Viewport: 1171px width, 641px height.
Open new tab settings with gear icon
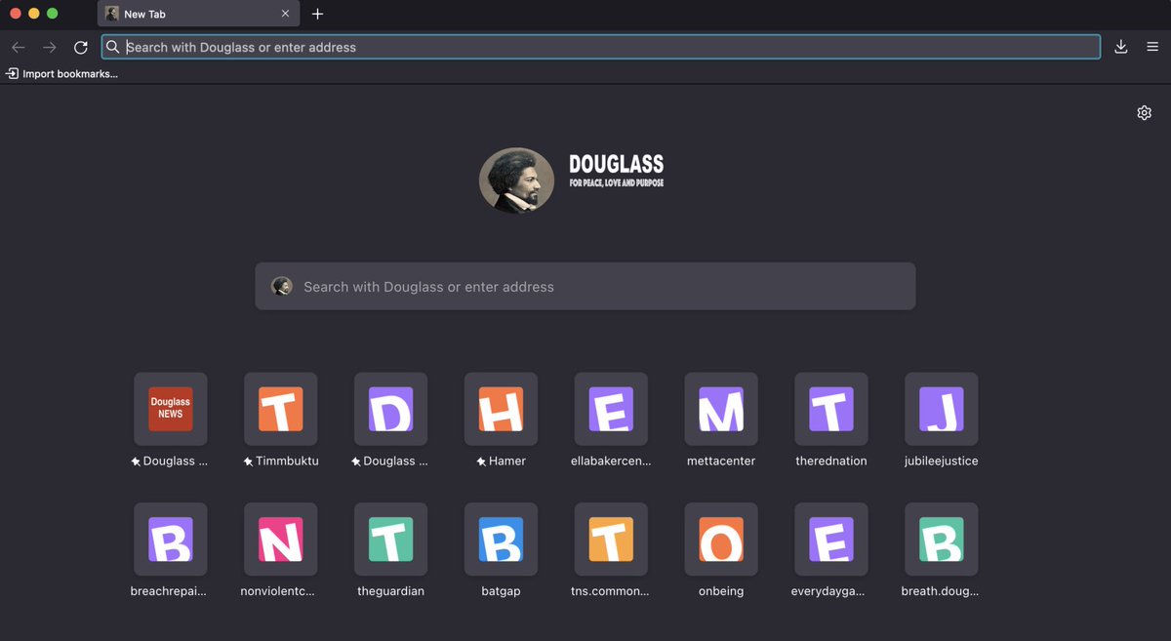(1144, 112)
